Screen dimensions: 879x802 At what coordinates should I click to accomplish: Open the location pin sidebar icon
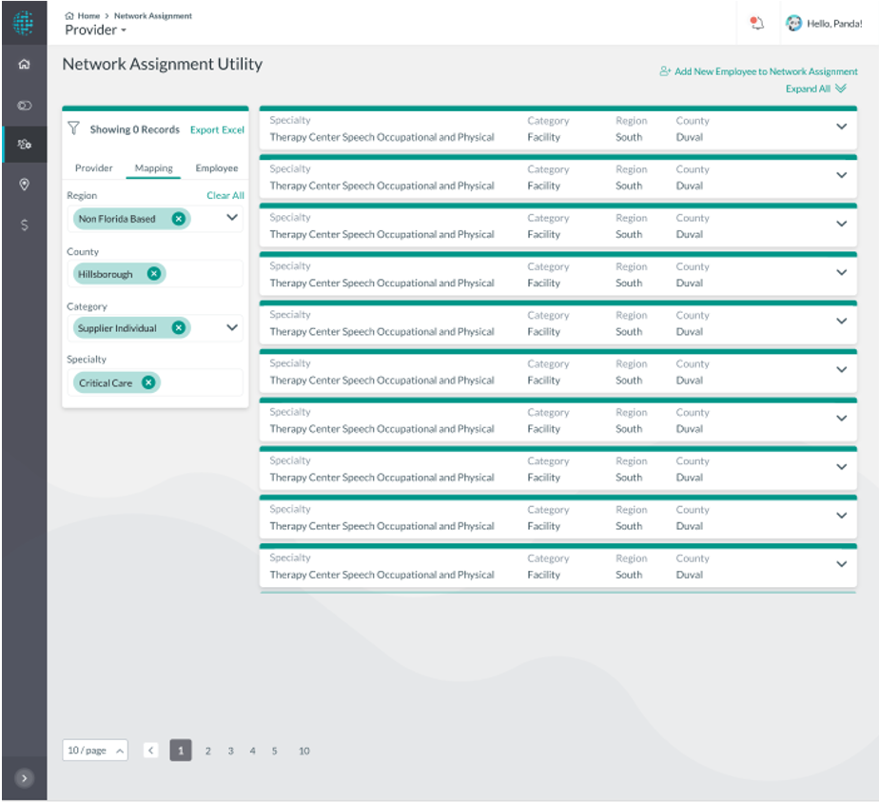(24, 185)
